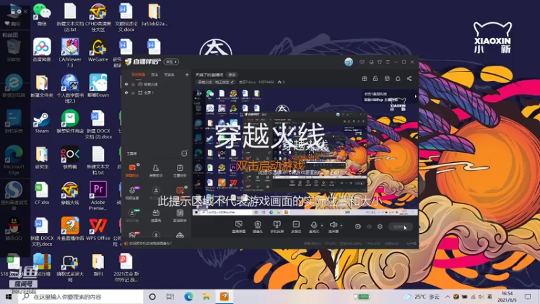The height and width of the screenshot is (304, 540).
Task: Open the 弹幕助手 tool in the toolbox
Action: point(132,170)
